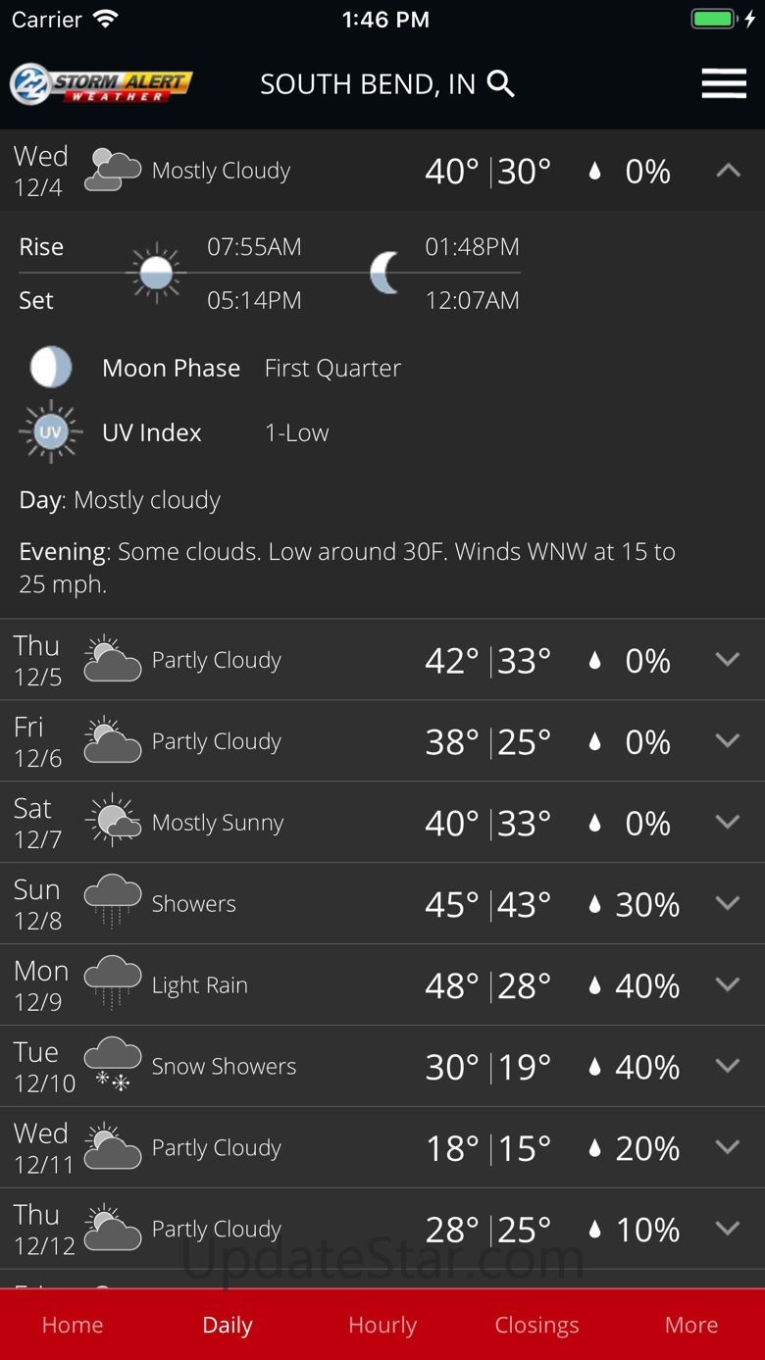Tap the UV Index sun icon
The image size is (765, 1360).
[x=50, y=431]
